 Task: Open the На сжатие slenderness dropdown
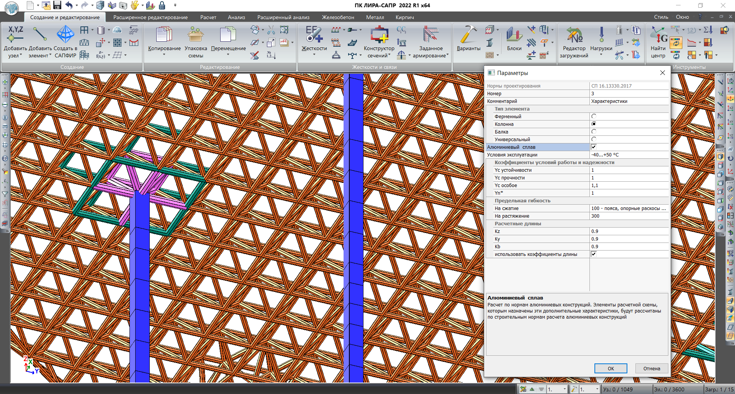(629, 208)
